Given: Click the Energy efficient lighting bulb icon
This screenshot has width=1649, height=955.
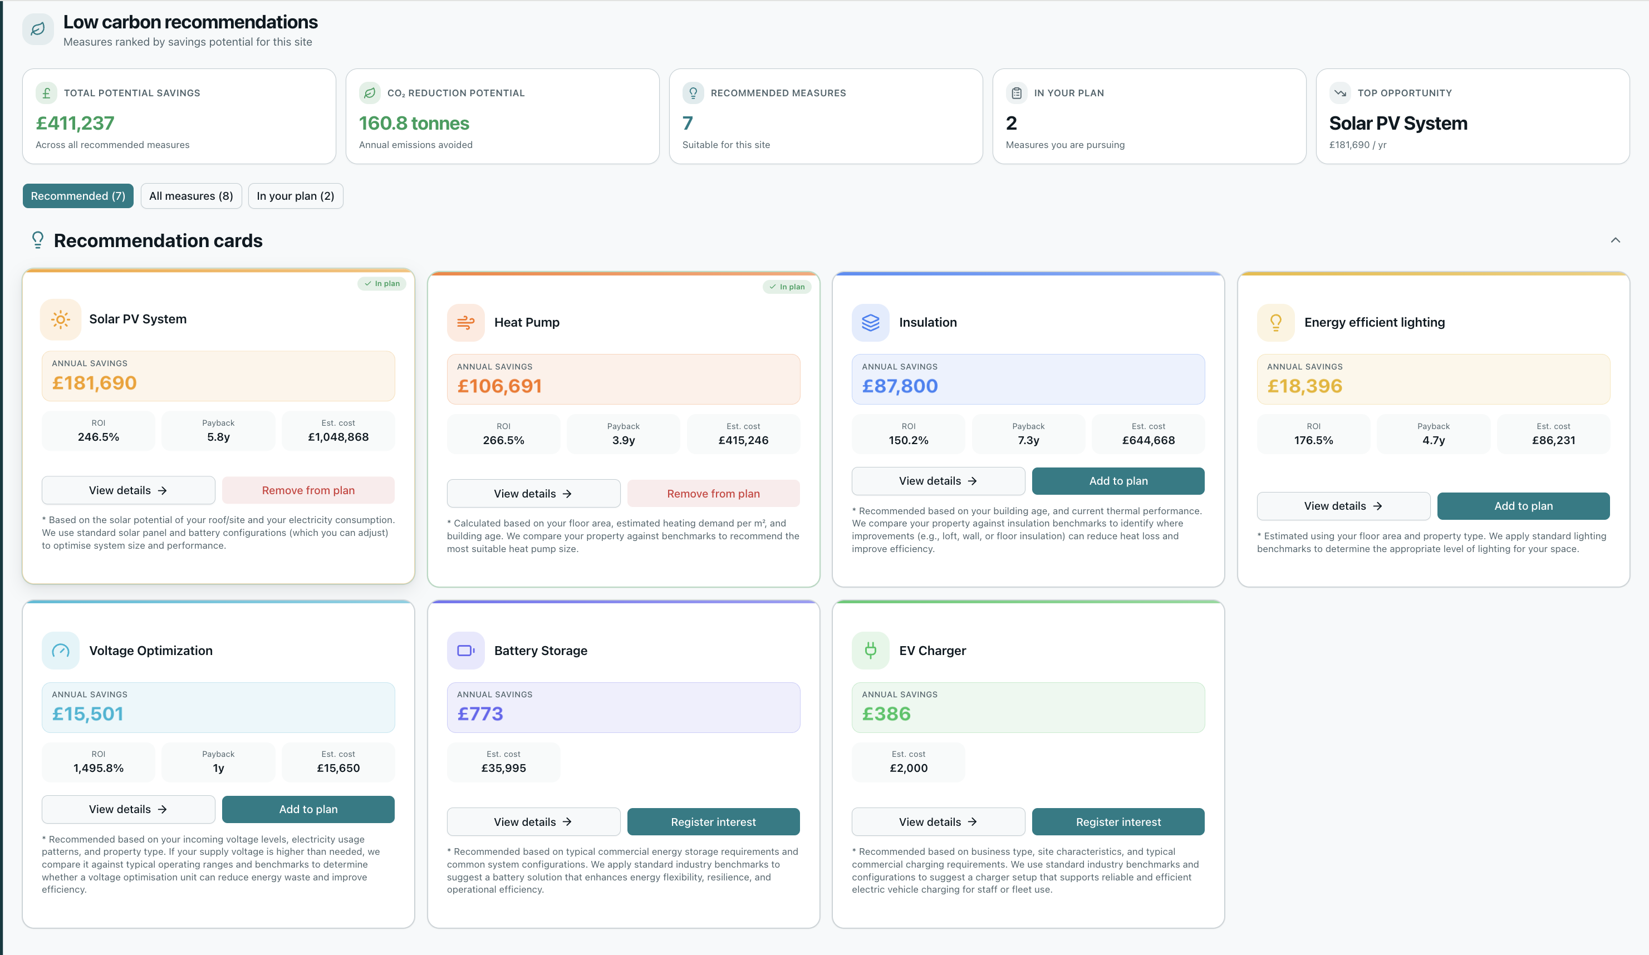Looking at the screenshot, I should (x=1275, y=322).
